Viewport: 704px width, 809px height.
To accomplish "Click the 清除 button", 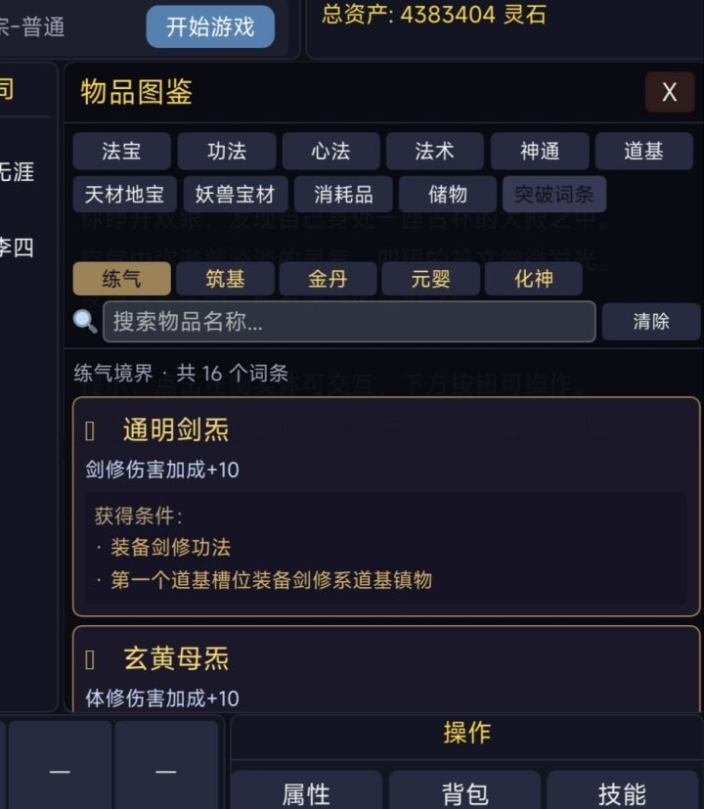I will pyautogui.click(x=650, y=322).
